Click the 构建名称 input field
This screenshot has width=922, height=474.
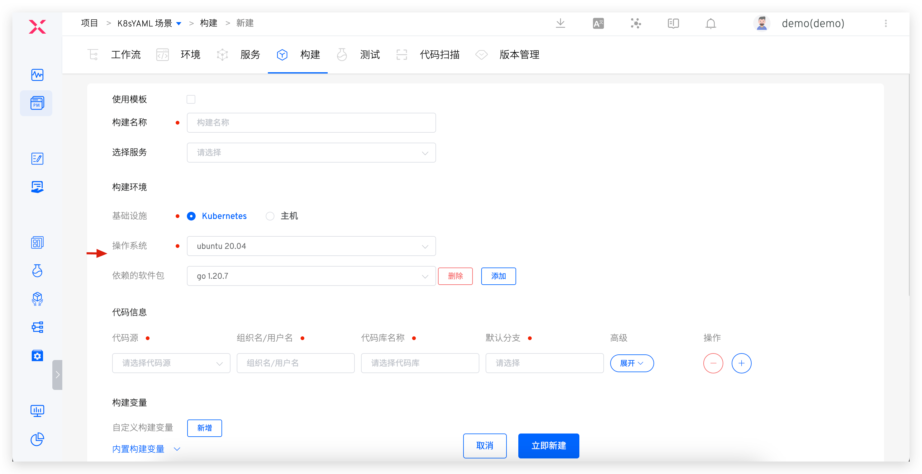coord(311,123)
